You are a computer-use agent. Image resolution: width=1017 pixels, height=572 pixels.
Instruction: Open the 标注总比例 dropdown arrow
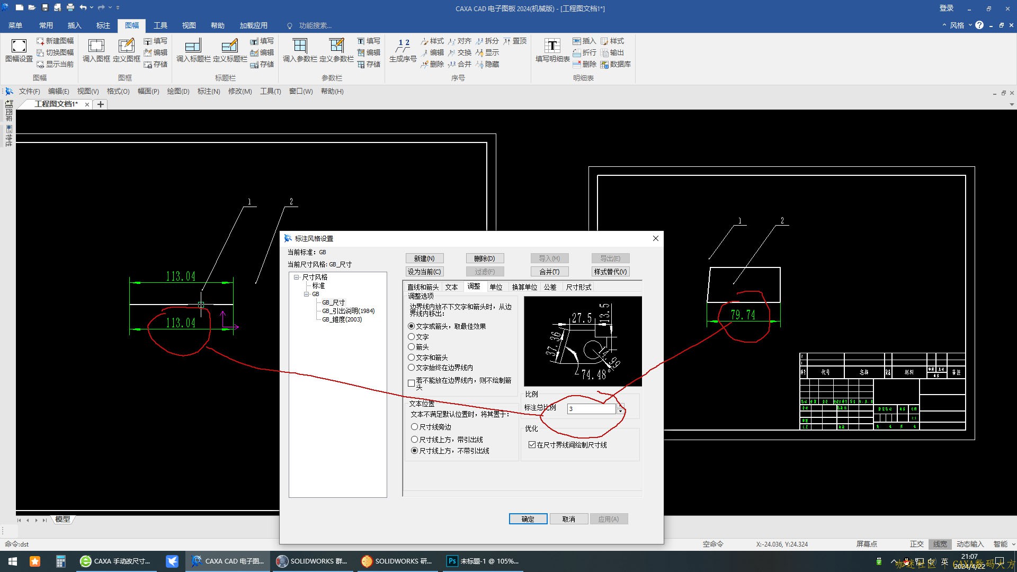(620, 412)
